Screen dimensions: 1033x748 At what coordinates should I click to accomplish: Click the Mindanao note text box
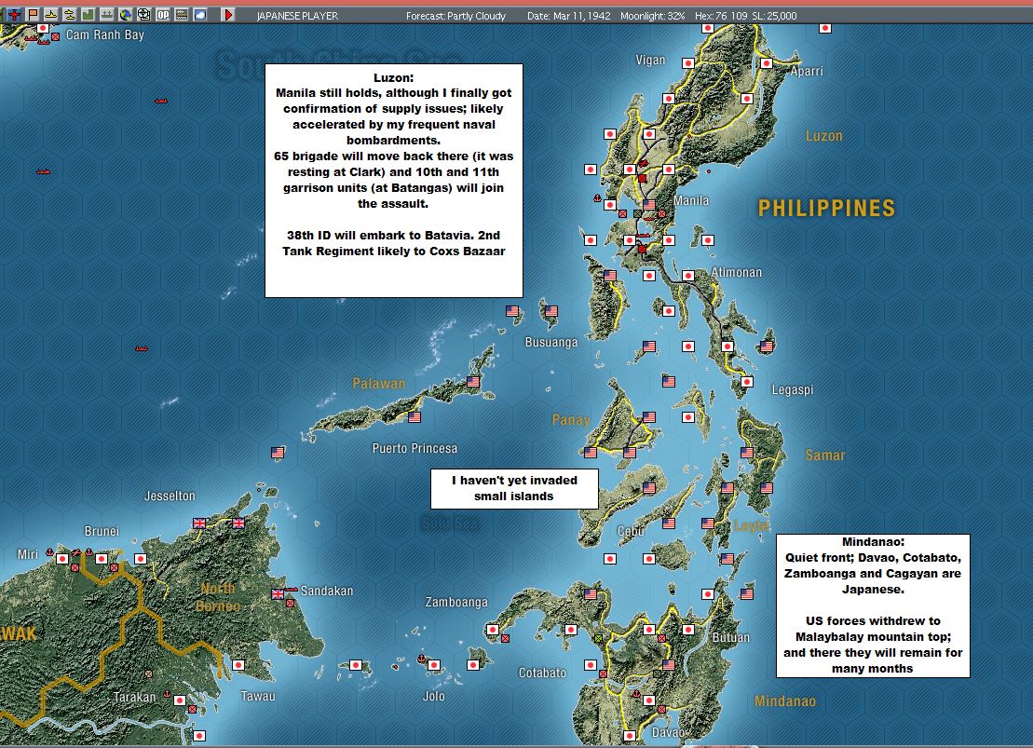[x=873, y=605]
